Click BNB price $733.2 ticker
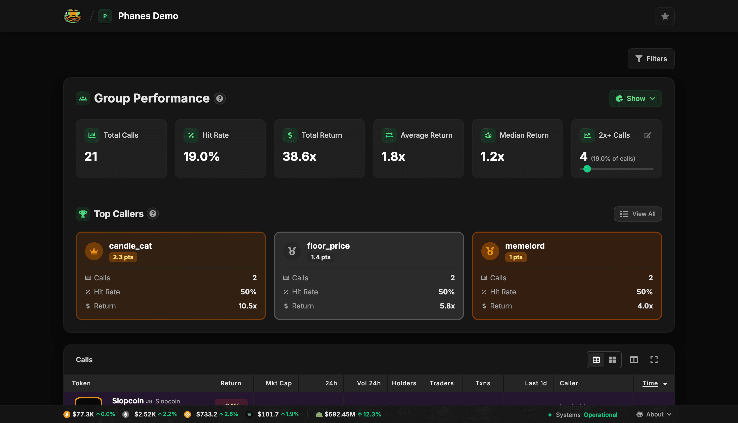738x423 pixels. (211, 414)
